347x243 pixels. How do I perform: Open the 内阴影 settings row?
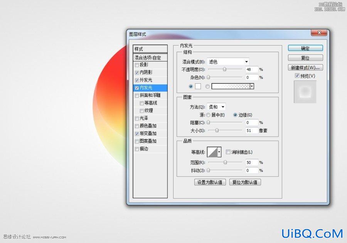150,73
